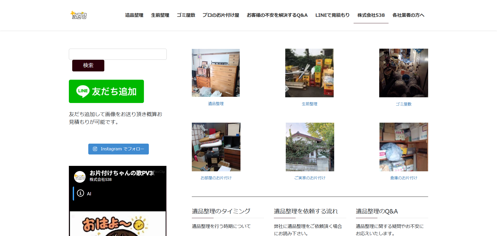Open the 生前整理 menu item
The height and width of the screenshot is (236, 497).
tap(160, 15)
